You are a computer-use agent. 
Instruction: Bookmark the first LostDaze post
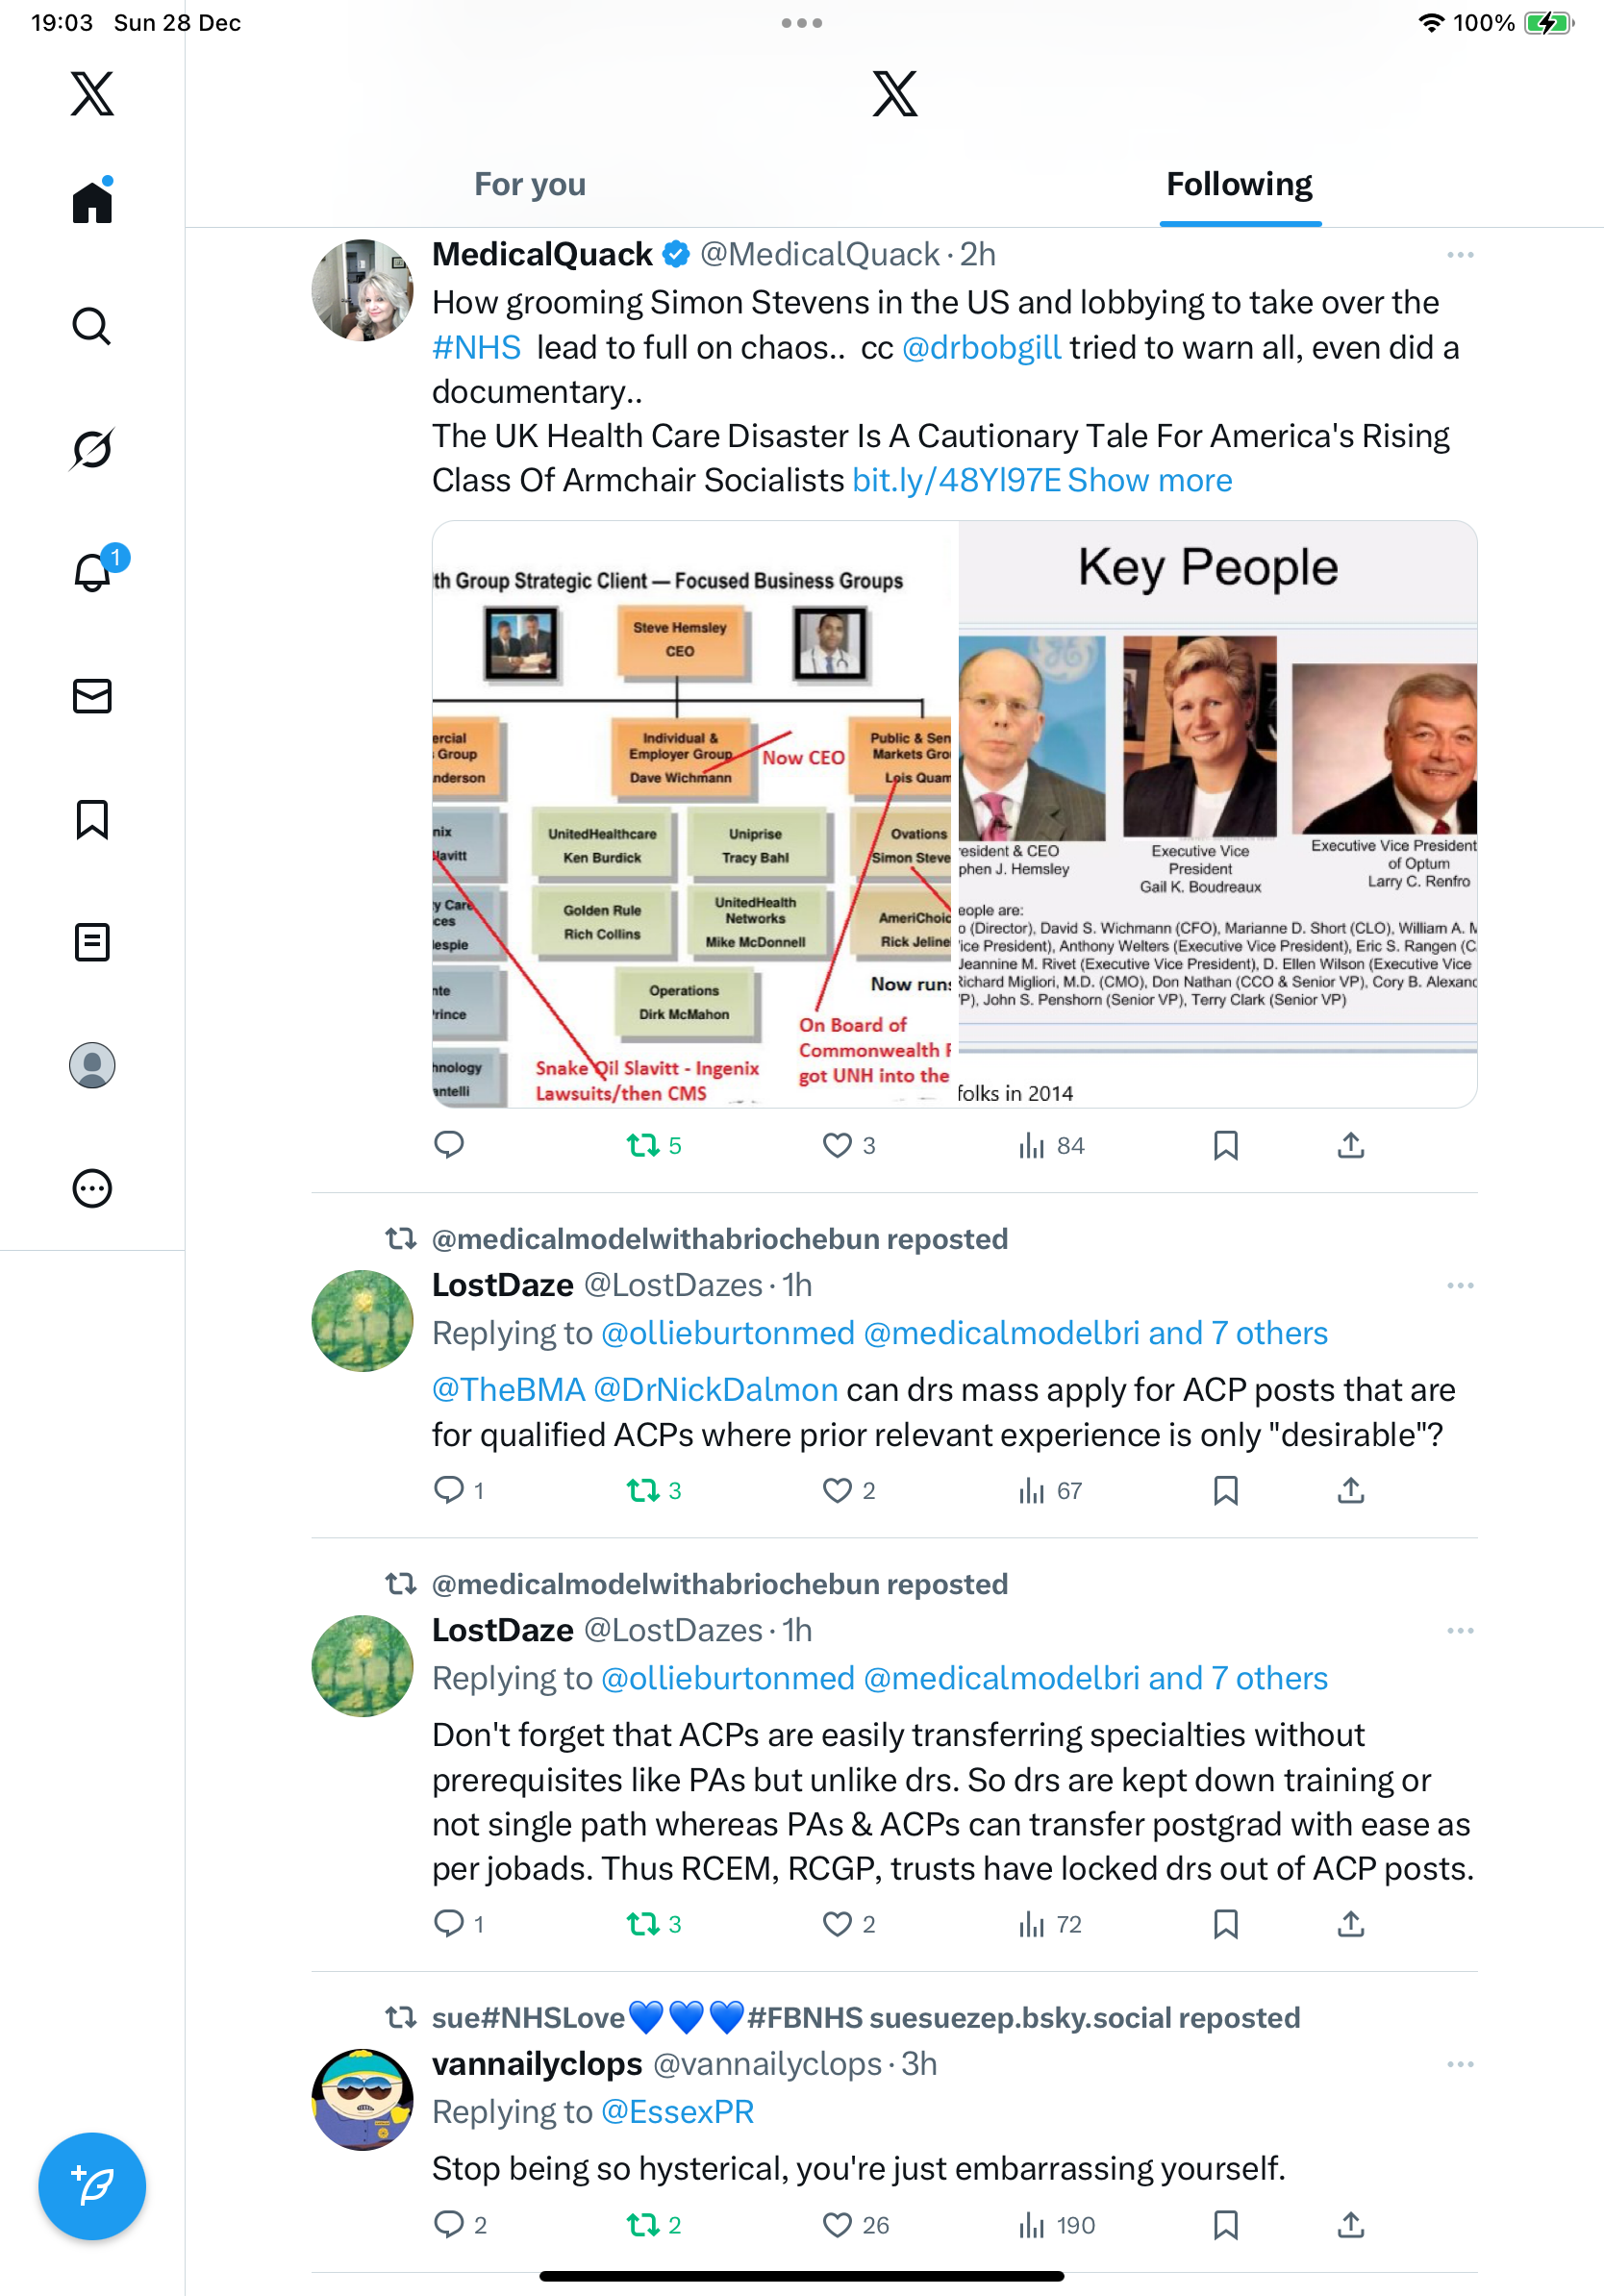point(1225,1490)
